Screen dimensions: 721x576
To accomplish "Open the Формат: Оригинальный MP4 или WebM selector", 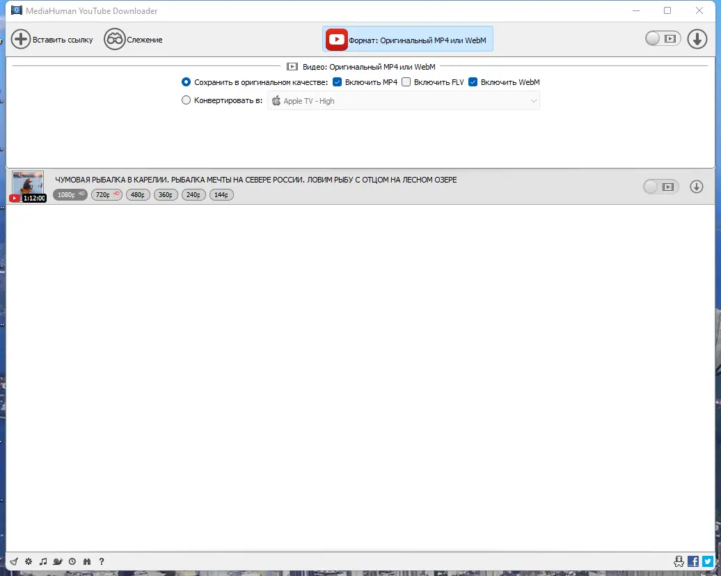I will pos(408,39).
